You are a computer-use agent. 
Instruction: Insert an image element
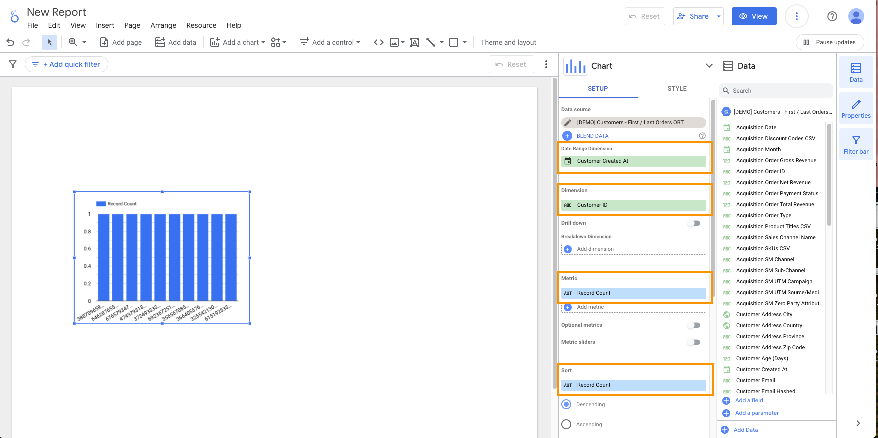(394, 42)
